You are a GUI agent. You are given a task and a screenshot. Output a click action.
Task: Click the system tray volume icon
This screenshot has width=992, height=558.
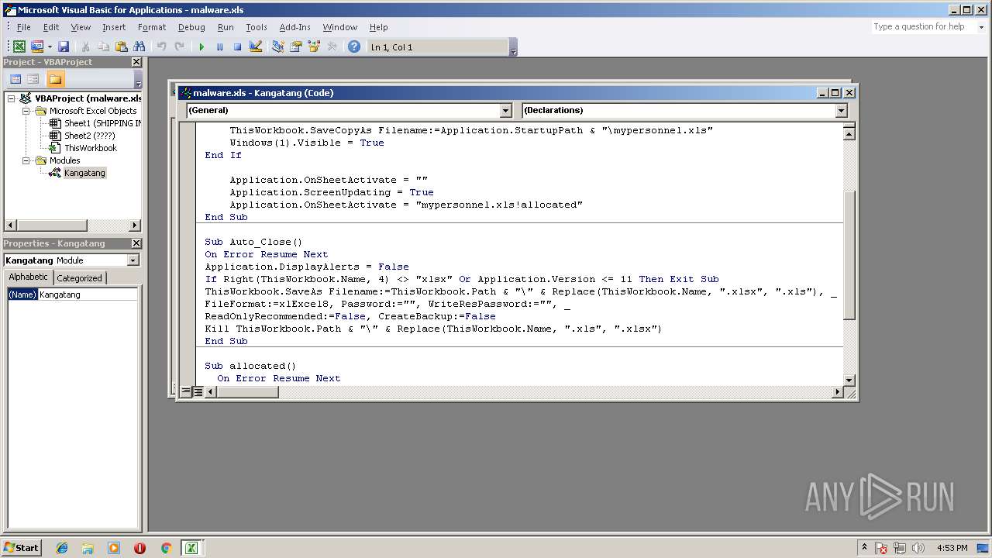[x=918, y=548]
